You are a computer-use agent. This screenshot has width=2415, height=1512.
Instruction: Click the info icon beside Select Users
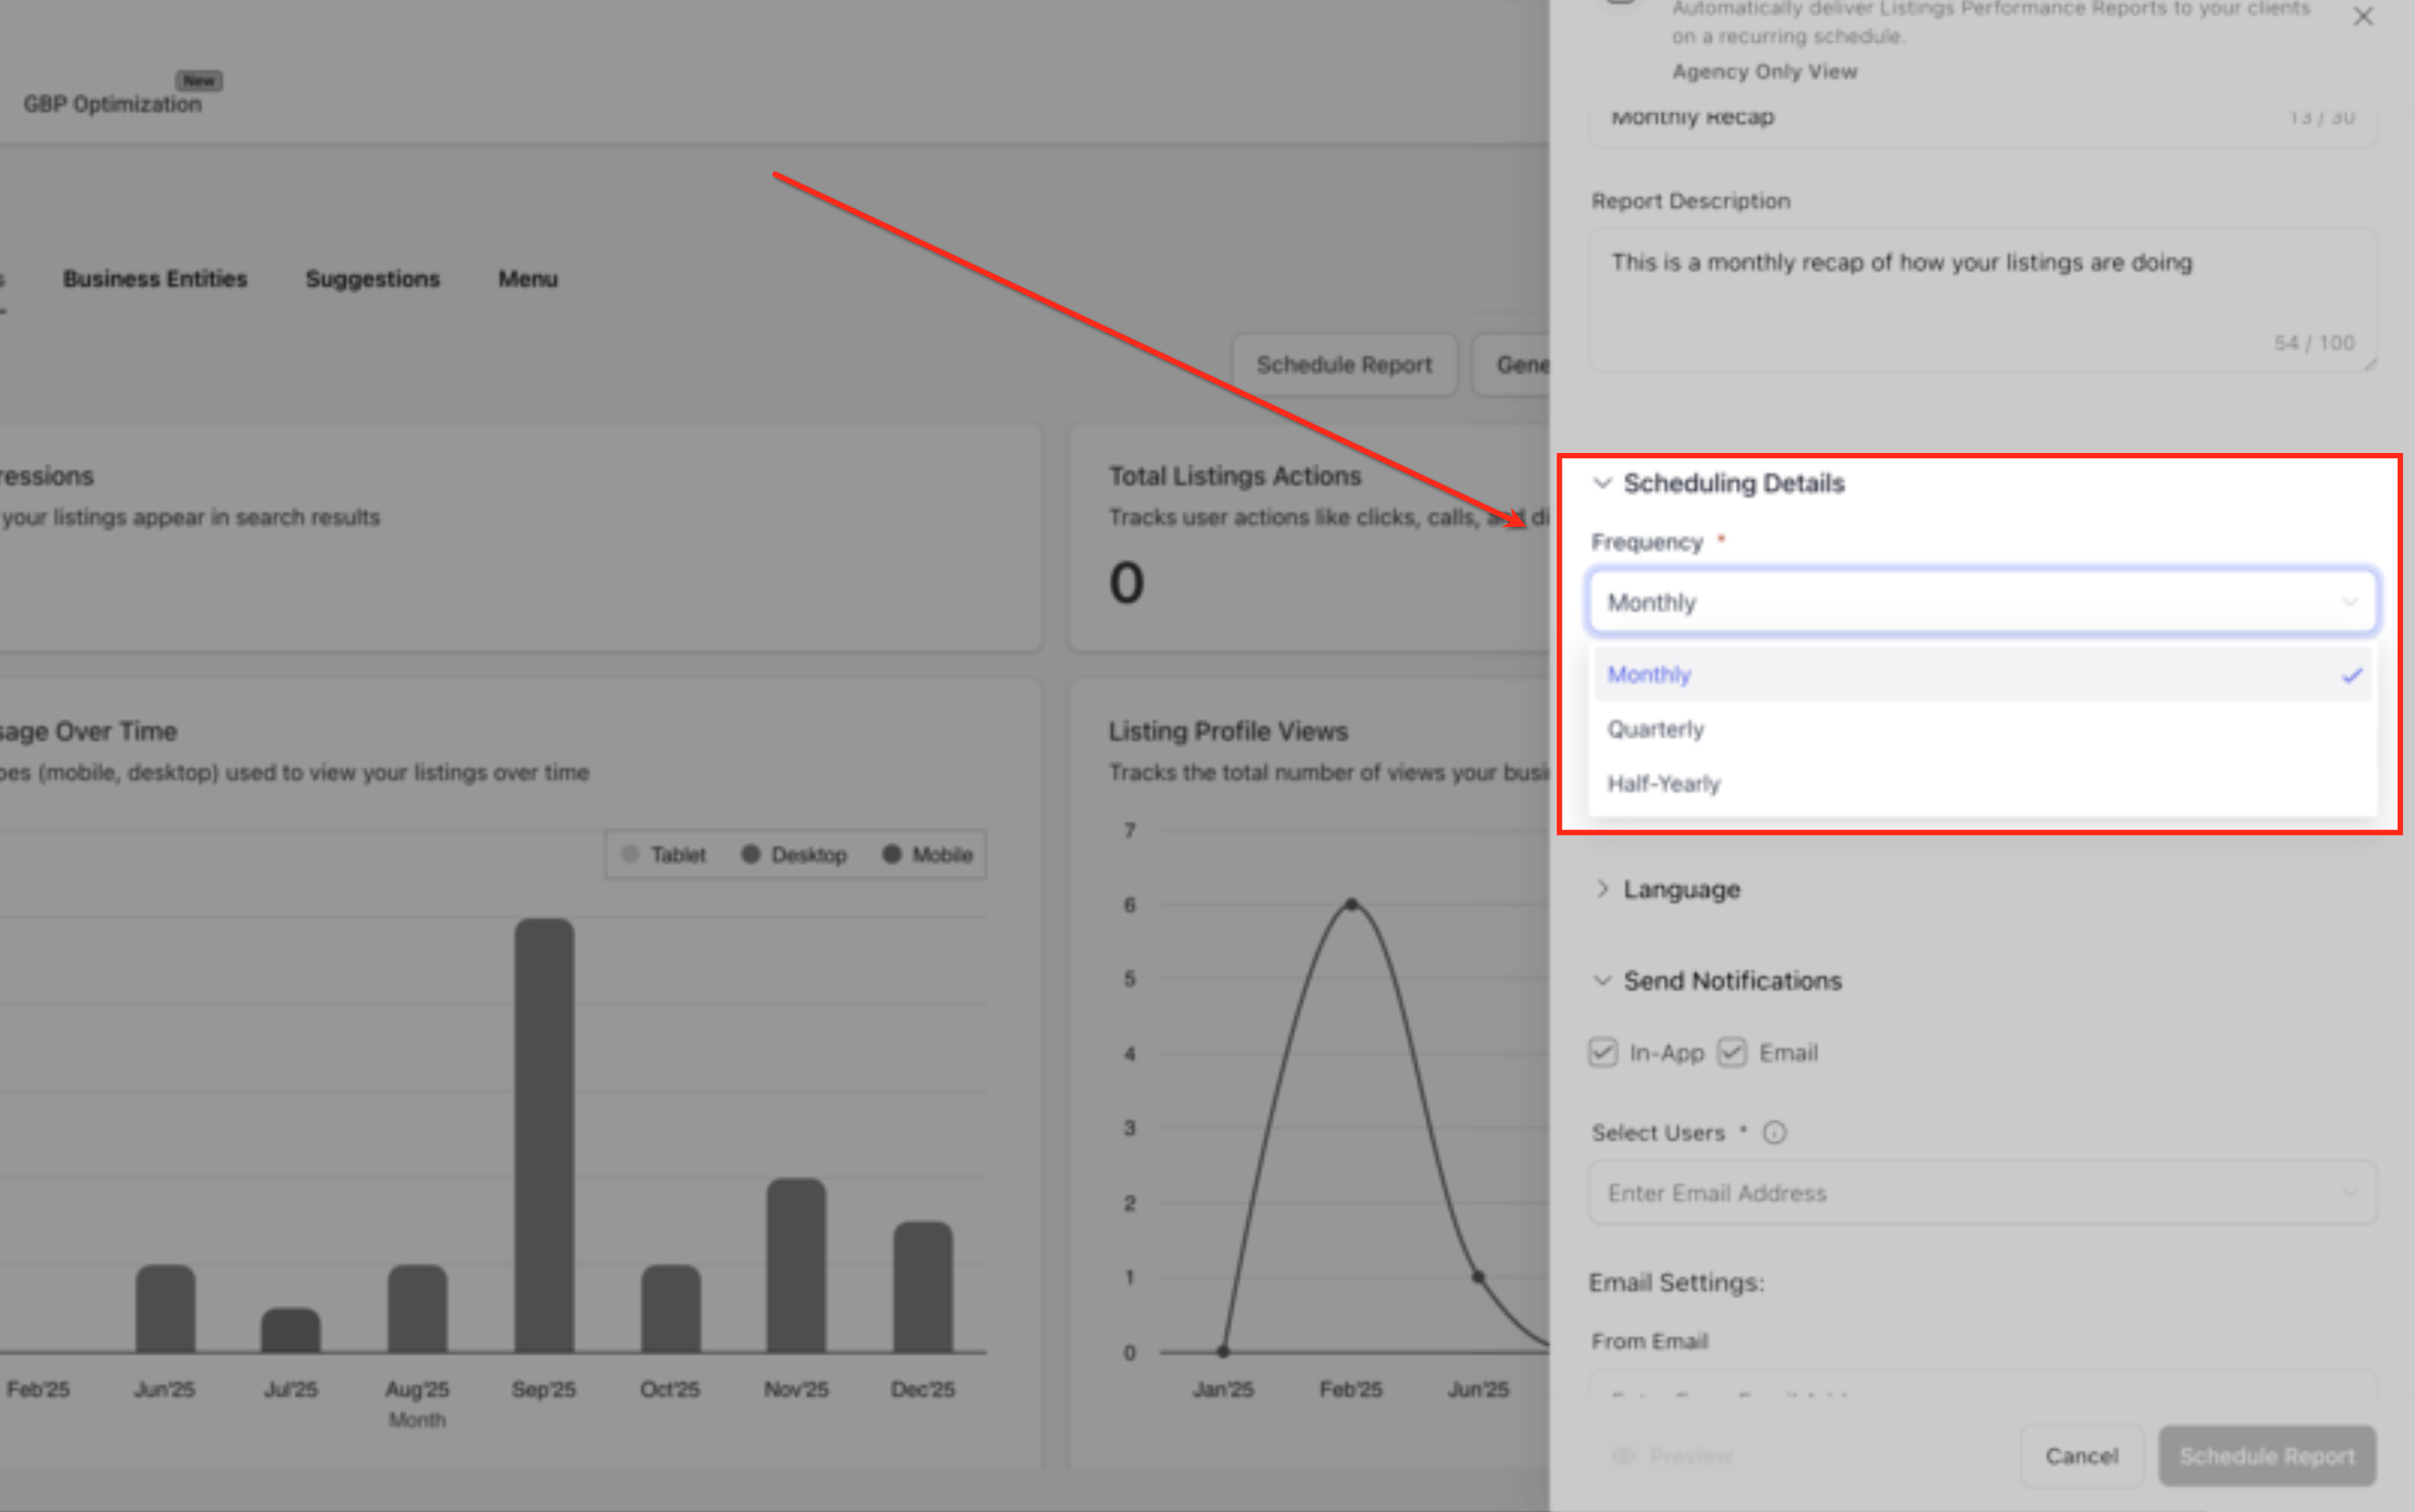1774,1133
